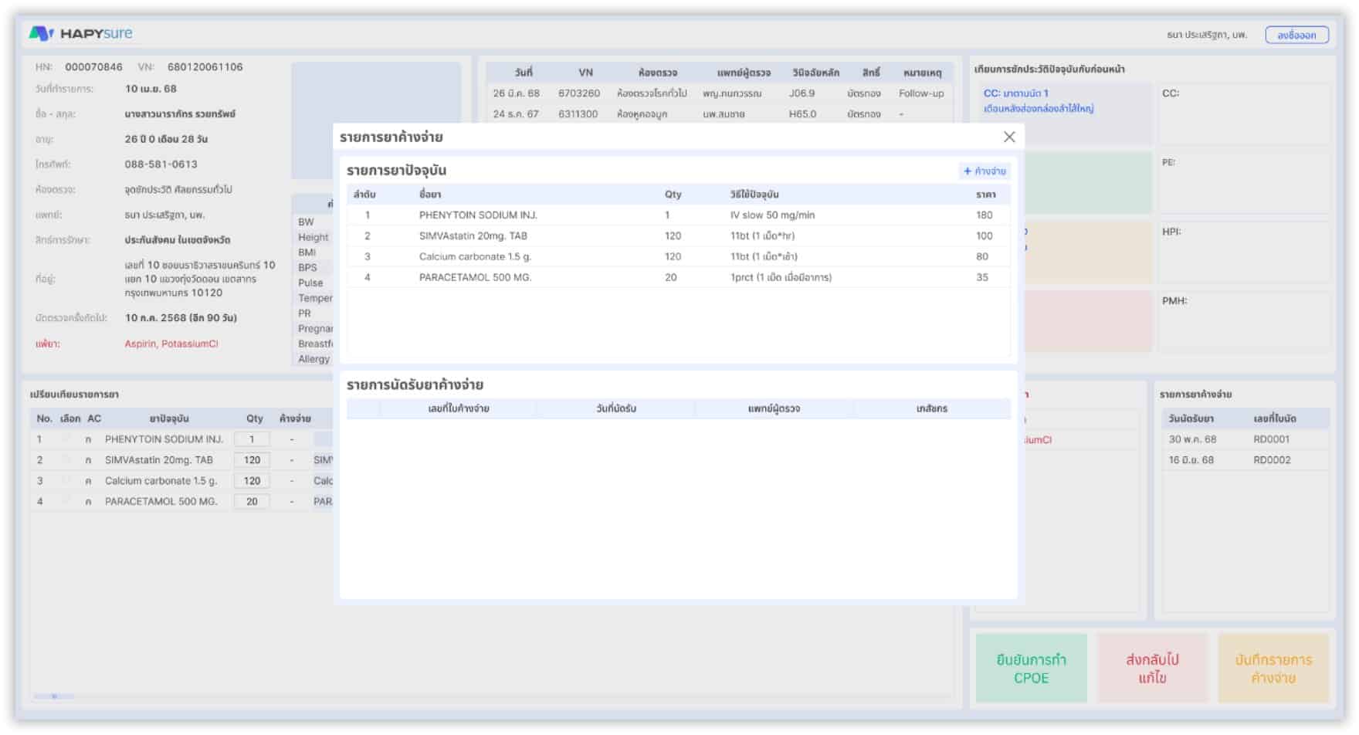Focus the Qty field for Calcium carbonate comparison row
The height and width of the screenshot is (735, 1359).
tap(252, 481)
